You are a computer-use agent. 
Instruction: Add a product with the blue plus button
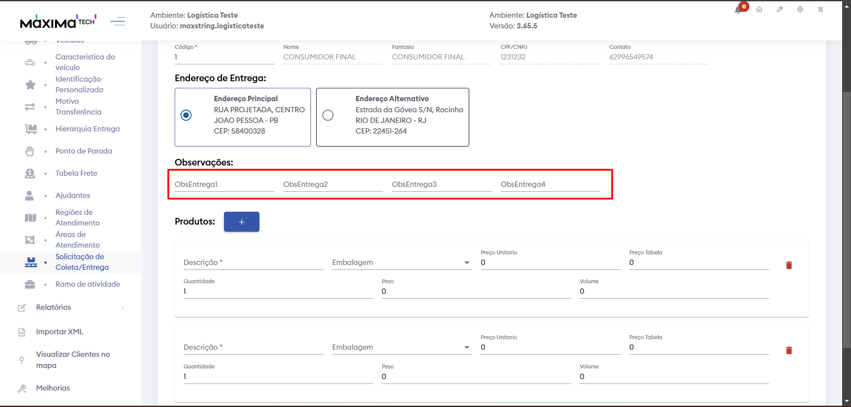coord(241,222)
